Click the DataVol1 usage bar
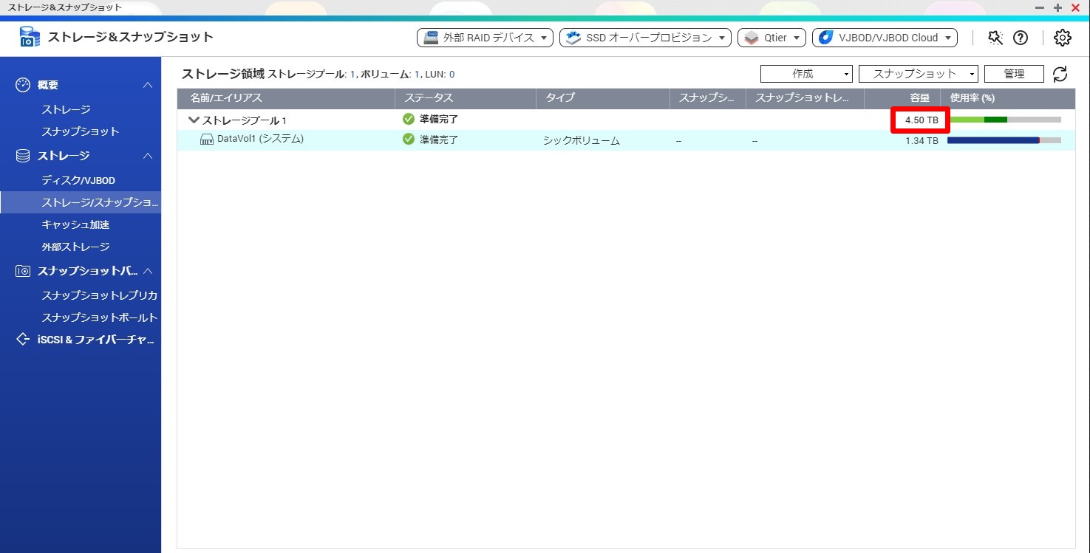The image size is (1090, 553). pos(1004,140)
